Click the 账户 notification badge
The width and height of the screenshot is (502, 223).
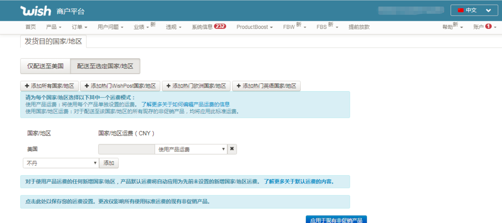tap(488, 26)
